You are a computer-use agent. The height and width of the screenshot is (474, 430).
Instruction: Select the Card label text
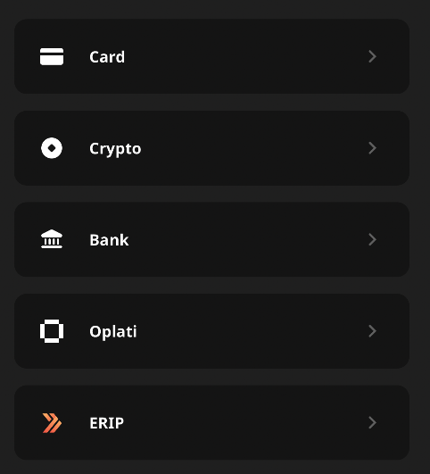point(107,57)
